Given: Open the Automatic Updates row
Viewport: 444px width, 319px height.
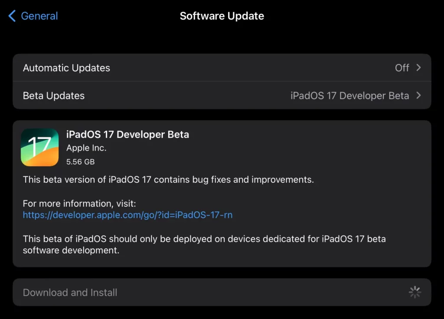Looking at the screenshot, I should (x=222, y=68).
